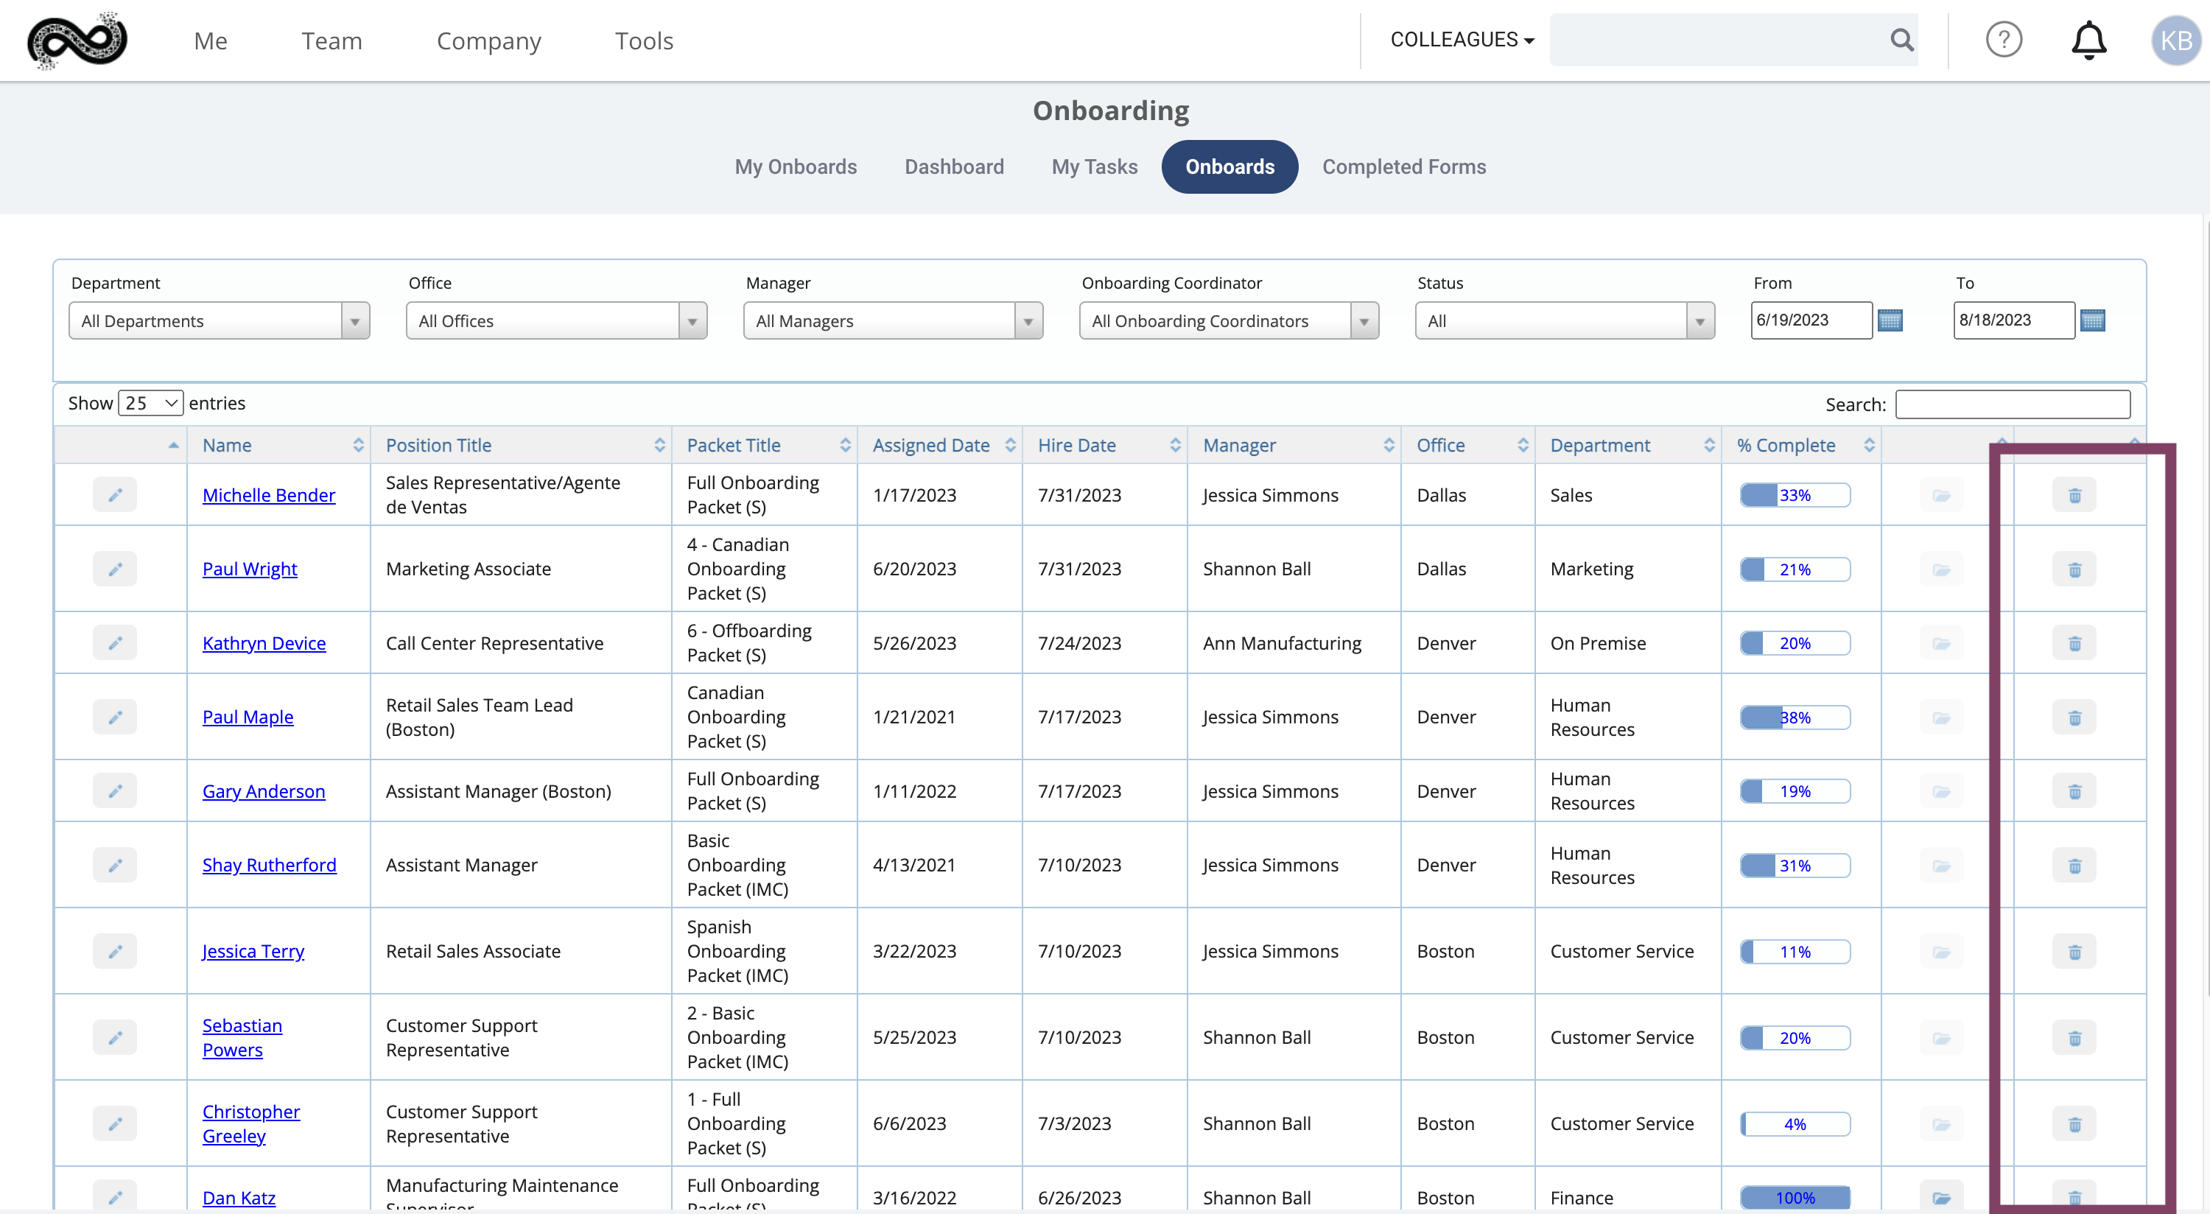Viewport: 2210px width, 1214px height.
Task: Open the folder icon for Kathryn Device
Action: (x=1941, y=642)
